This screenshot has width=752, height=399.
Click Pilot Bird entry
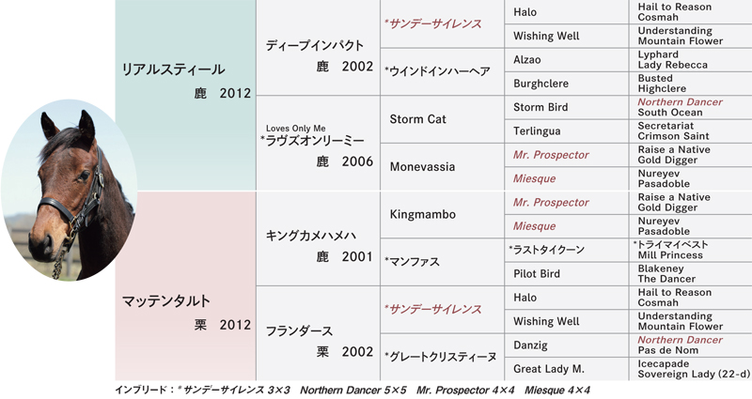[567, 273]
